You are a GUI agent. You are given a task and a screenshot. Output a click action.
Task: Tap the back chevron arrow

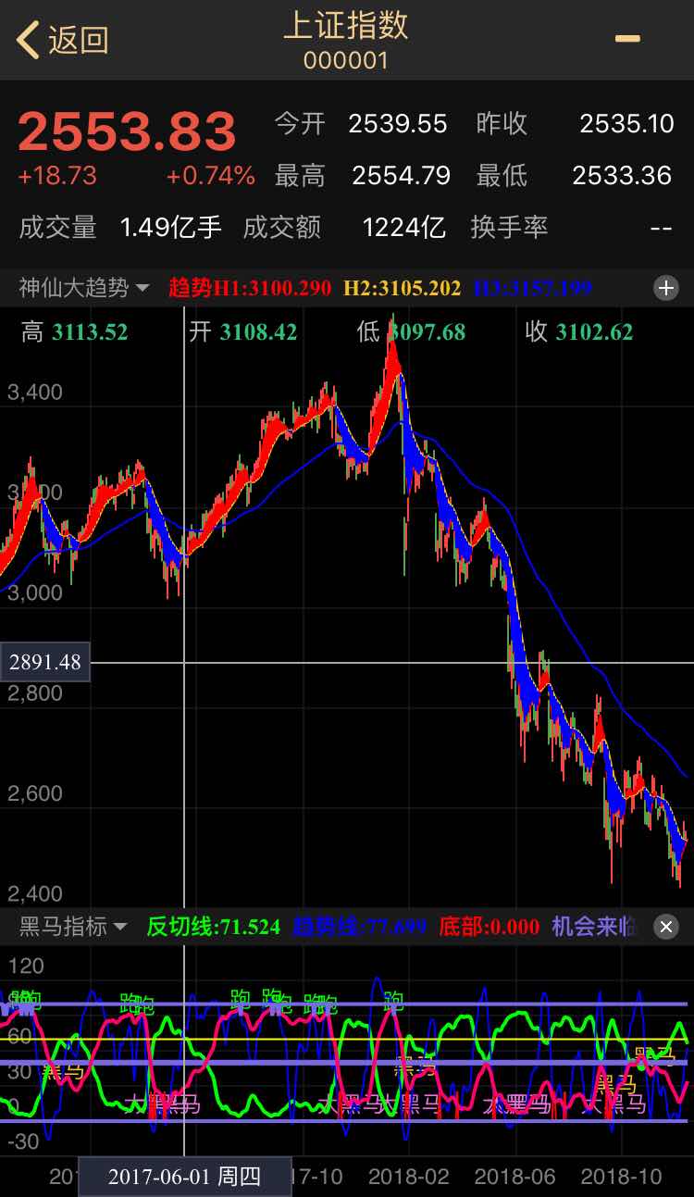(28, 40)
